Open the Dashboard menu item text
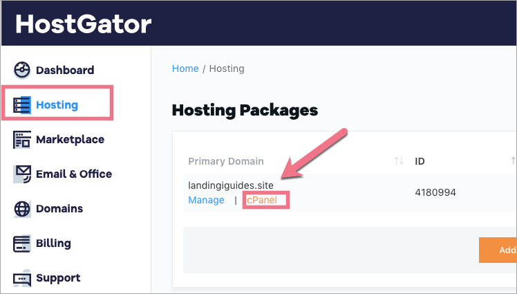Image resolution: width=517 pixels, height=294 pixels. pyautogui.click(x=65, y=70)
